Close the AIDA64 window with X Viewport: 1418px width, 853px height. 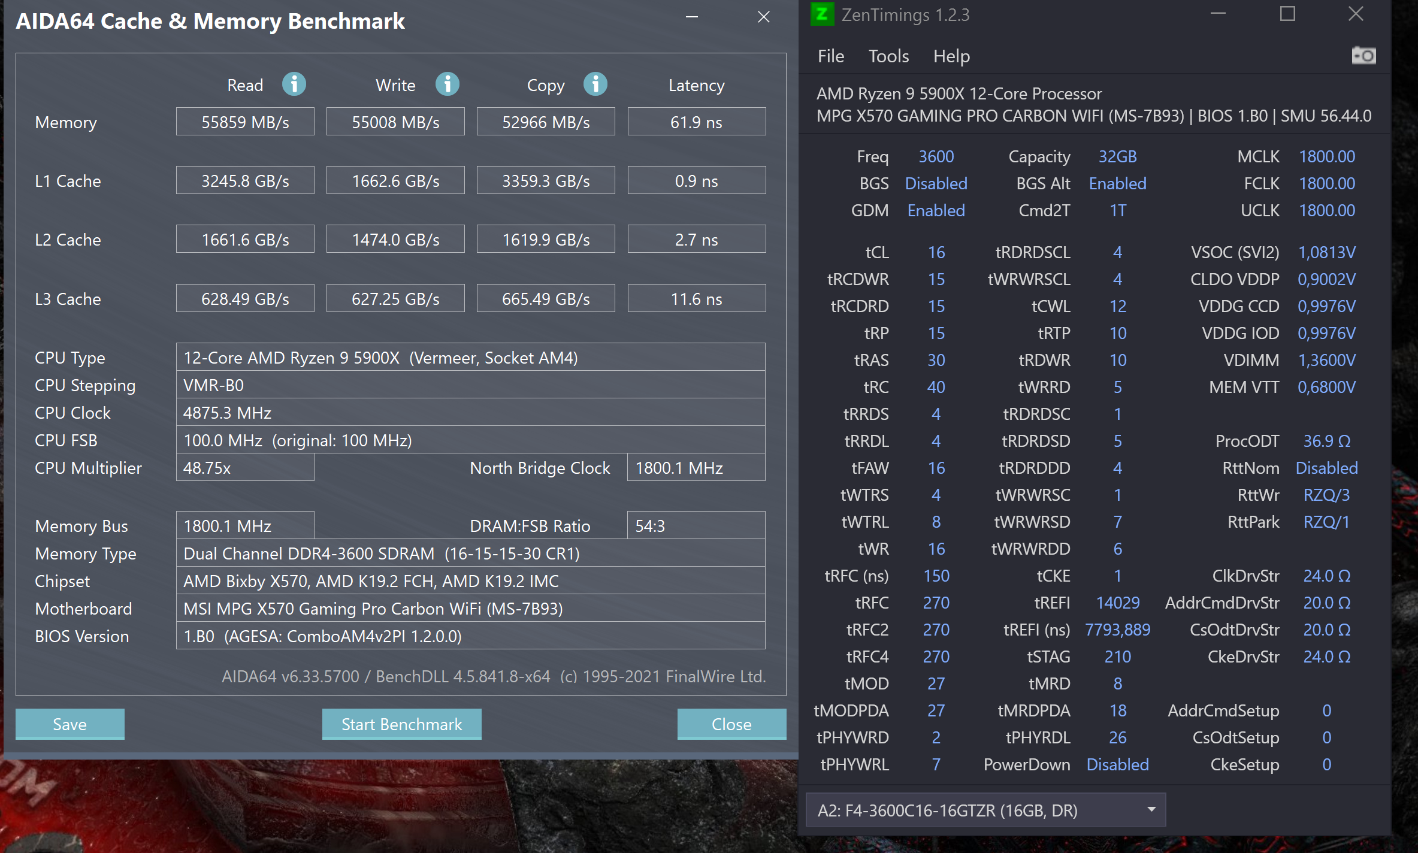pyautogui.click(x=763, y=17)
